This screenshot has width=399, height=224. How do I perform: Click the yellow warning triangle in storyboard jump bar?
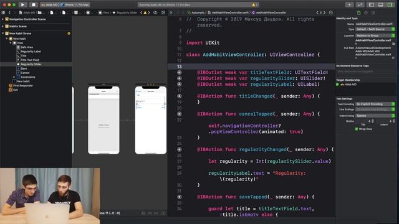tap(145, 12)
